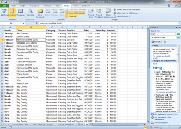Open the en.wikipedia.org/wiki/Sushi link

(166, 92)
